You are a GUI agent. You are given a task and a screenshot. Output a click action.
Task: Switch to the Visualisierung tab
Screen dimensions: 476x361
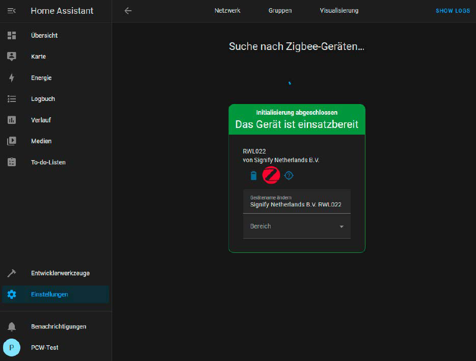(x=339, y=10)
